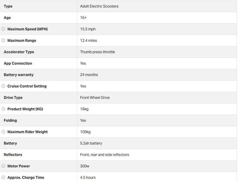Select the 4.5 hours charge time value

pos(88,178)
